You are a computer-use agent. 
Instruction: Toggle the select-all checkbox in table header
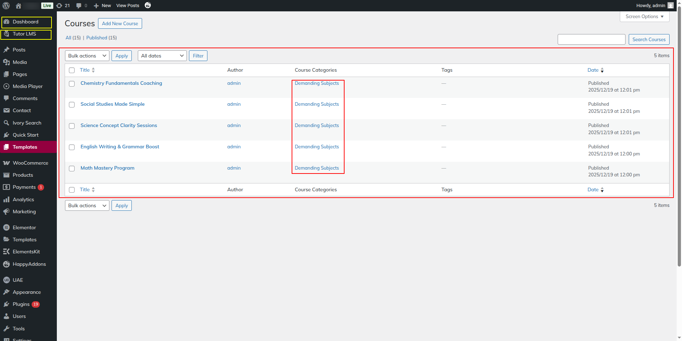72,70
